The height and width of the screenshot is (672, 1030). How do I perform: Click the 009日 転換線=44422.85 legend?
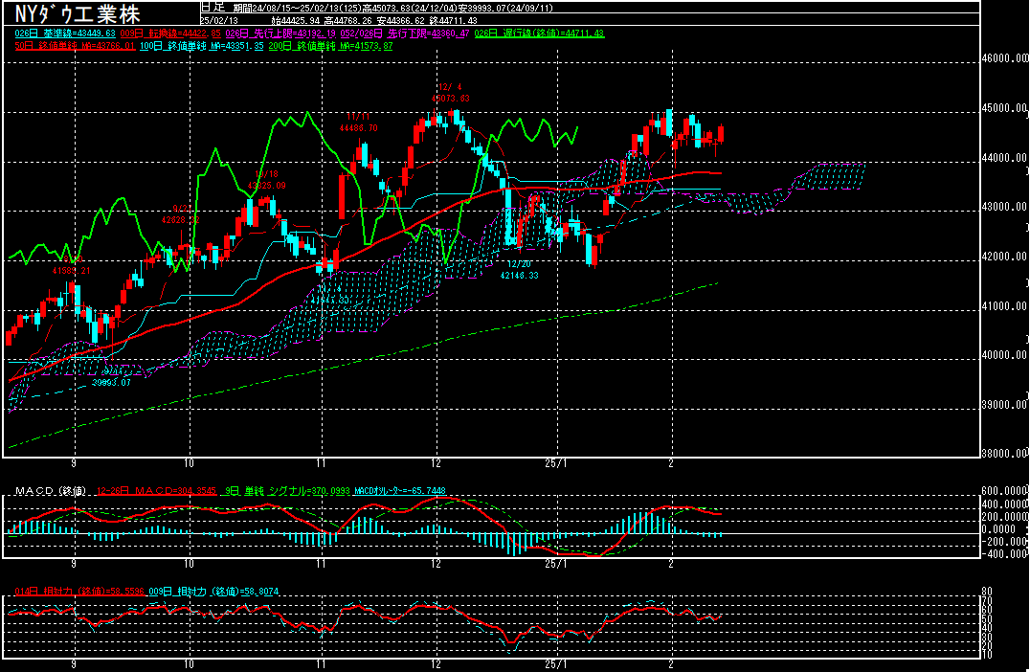(170, 33)
